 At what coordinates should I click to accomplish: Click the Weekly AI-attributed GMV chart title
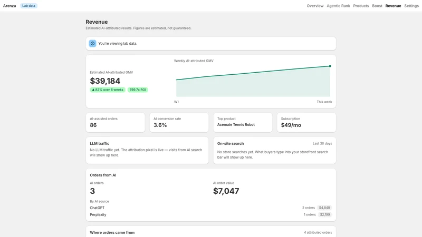pyautogui.click(x=194, y=61)
